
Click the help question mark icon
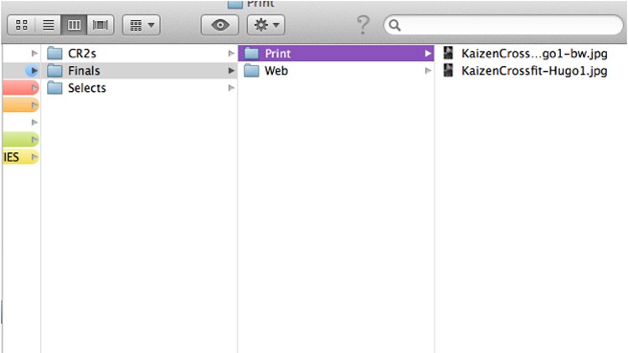363,25
